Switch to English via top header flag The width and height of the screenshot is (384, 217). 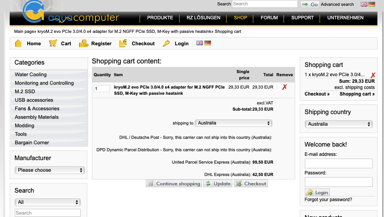tap(364, 4)
